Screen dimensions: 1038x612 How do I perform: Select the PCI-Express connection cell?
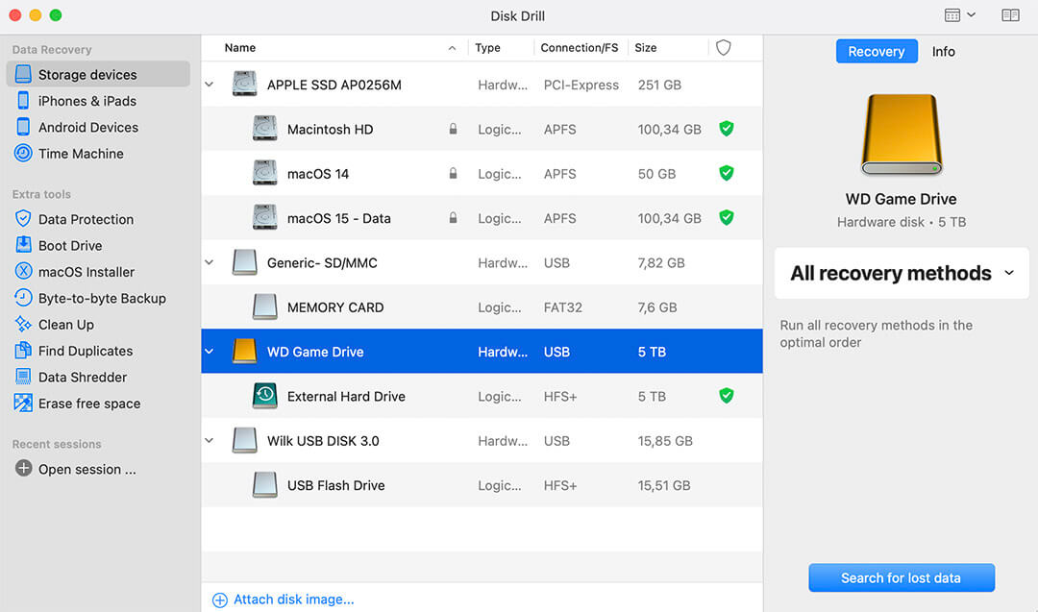tap(581, 85)
